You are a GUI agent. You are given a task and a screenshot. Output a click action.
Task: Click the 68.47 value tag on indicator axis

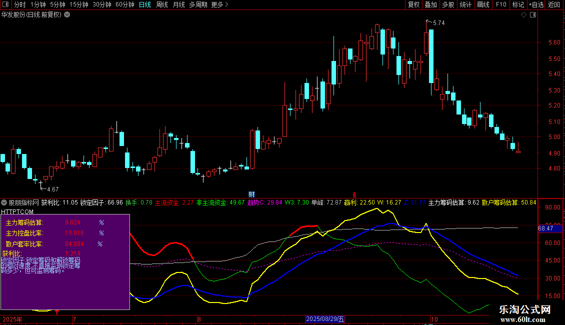tap(545, 228)
